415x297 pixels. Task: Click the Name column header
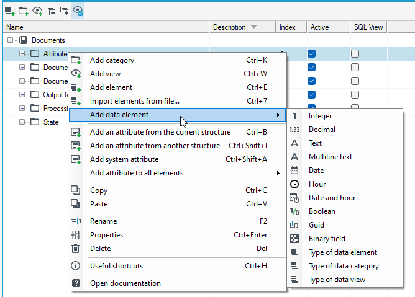point(106,27)
